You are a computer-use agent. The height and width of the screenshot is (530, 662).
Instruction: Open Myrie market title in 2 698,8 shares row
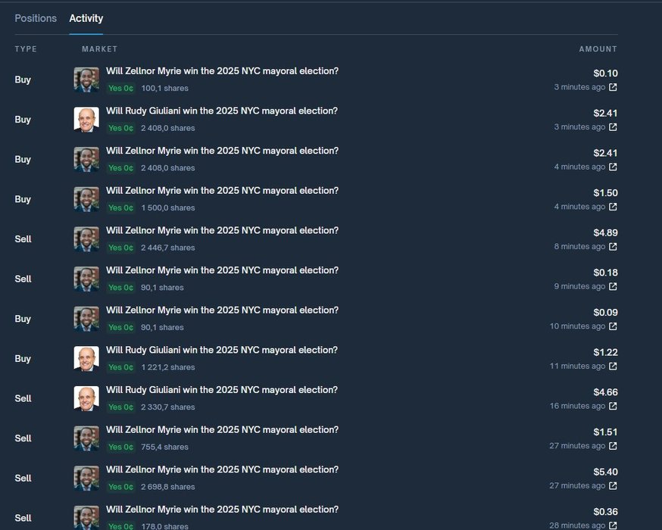[x=222, y=469]
